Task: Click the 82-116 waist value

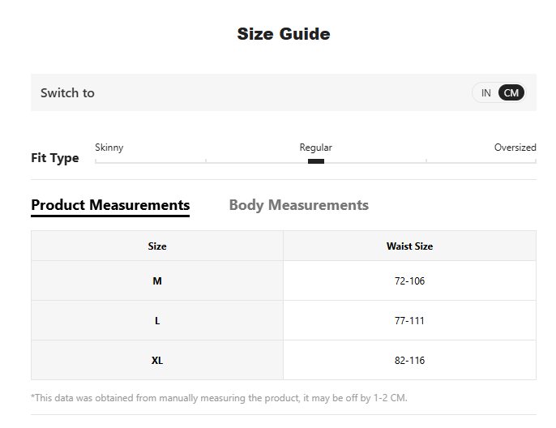Action: (x=409, y=361)
